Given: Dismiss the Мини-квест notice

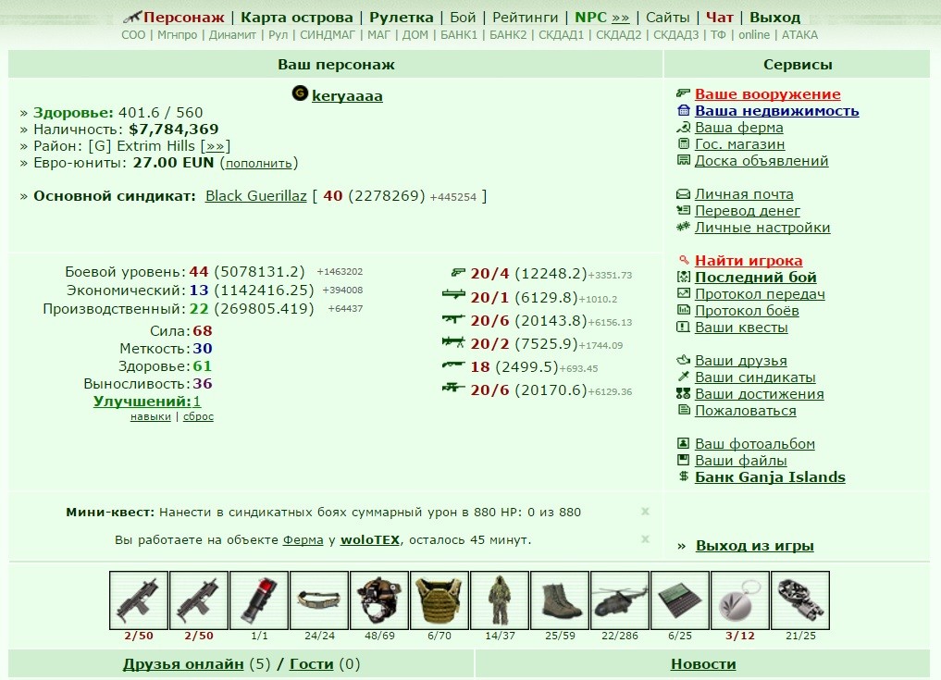Looking at the screenshot, I should click(x=645, y=512).
